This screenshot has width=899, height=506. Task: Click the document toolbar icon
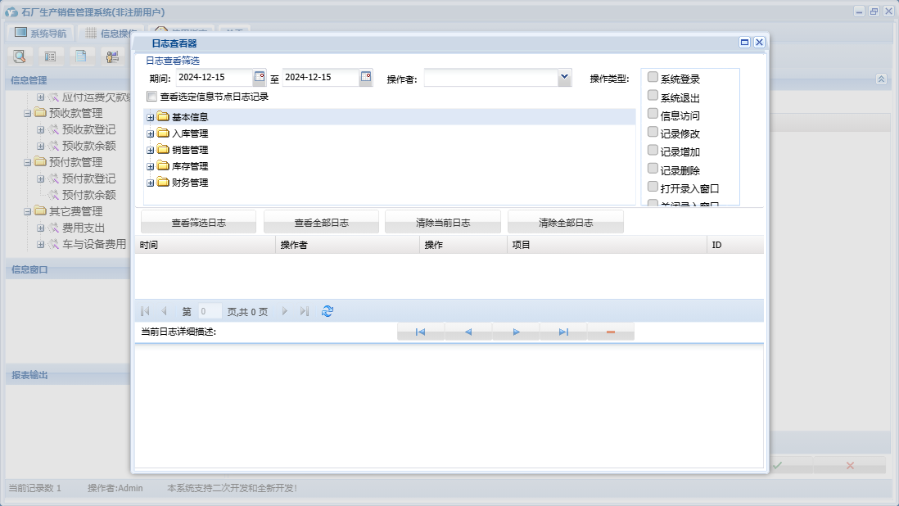click(x=81, y=56)
